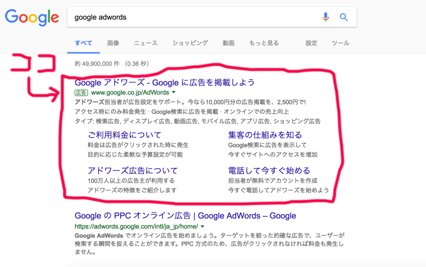The height and width of the screenshot is (267, 426).
Task: Click the green 広告 ad badge
Action: [x=81, y=93]
